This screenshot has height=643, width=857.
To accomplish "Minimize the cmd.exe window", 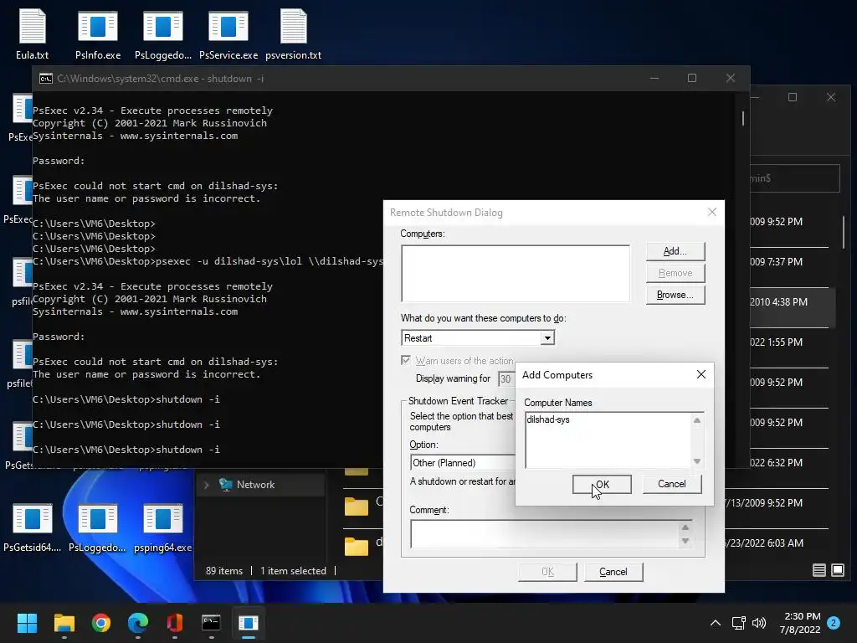I will pos(654,78).
